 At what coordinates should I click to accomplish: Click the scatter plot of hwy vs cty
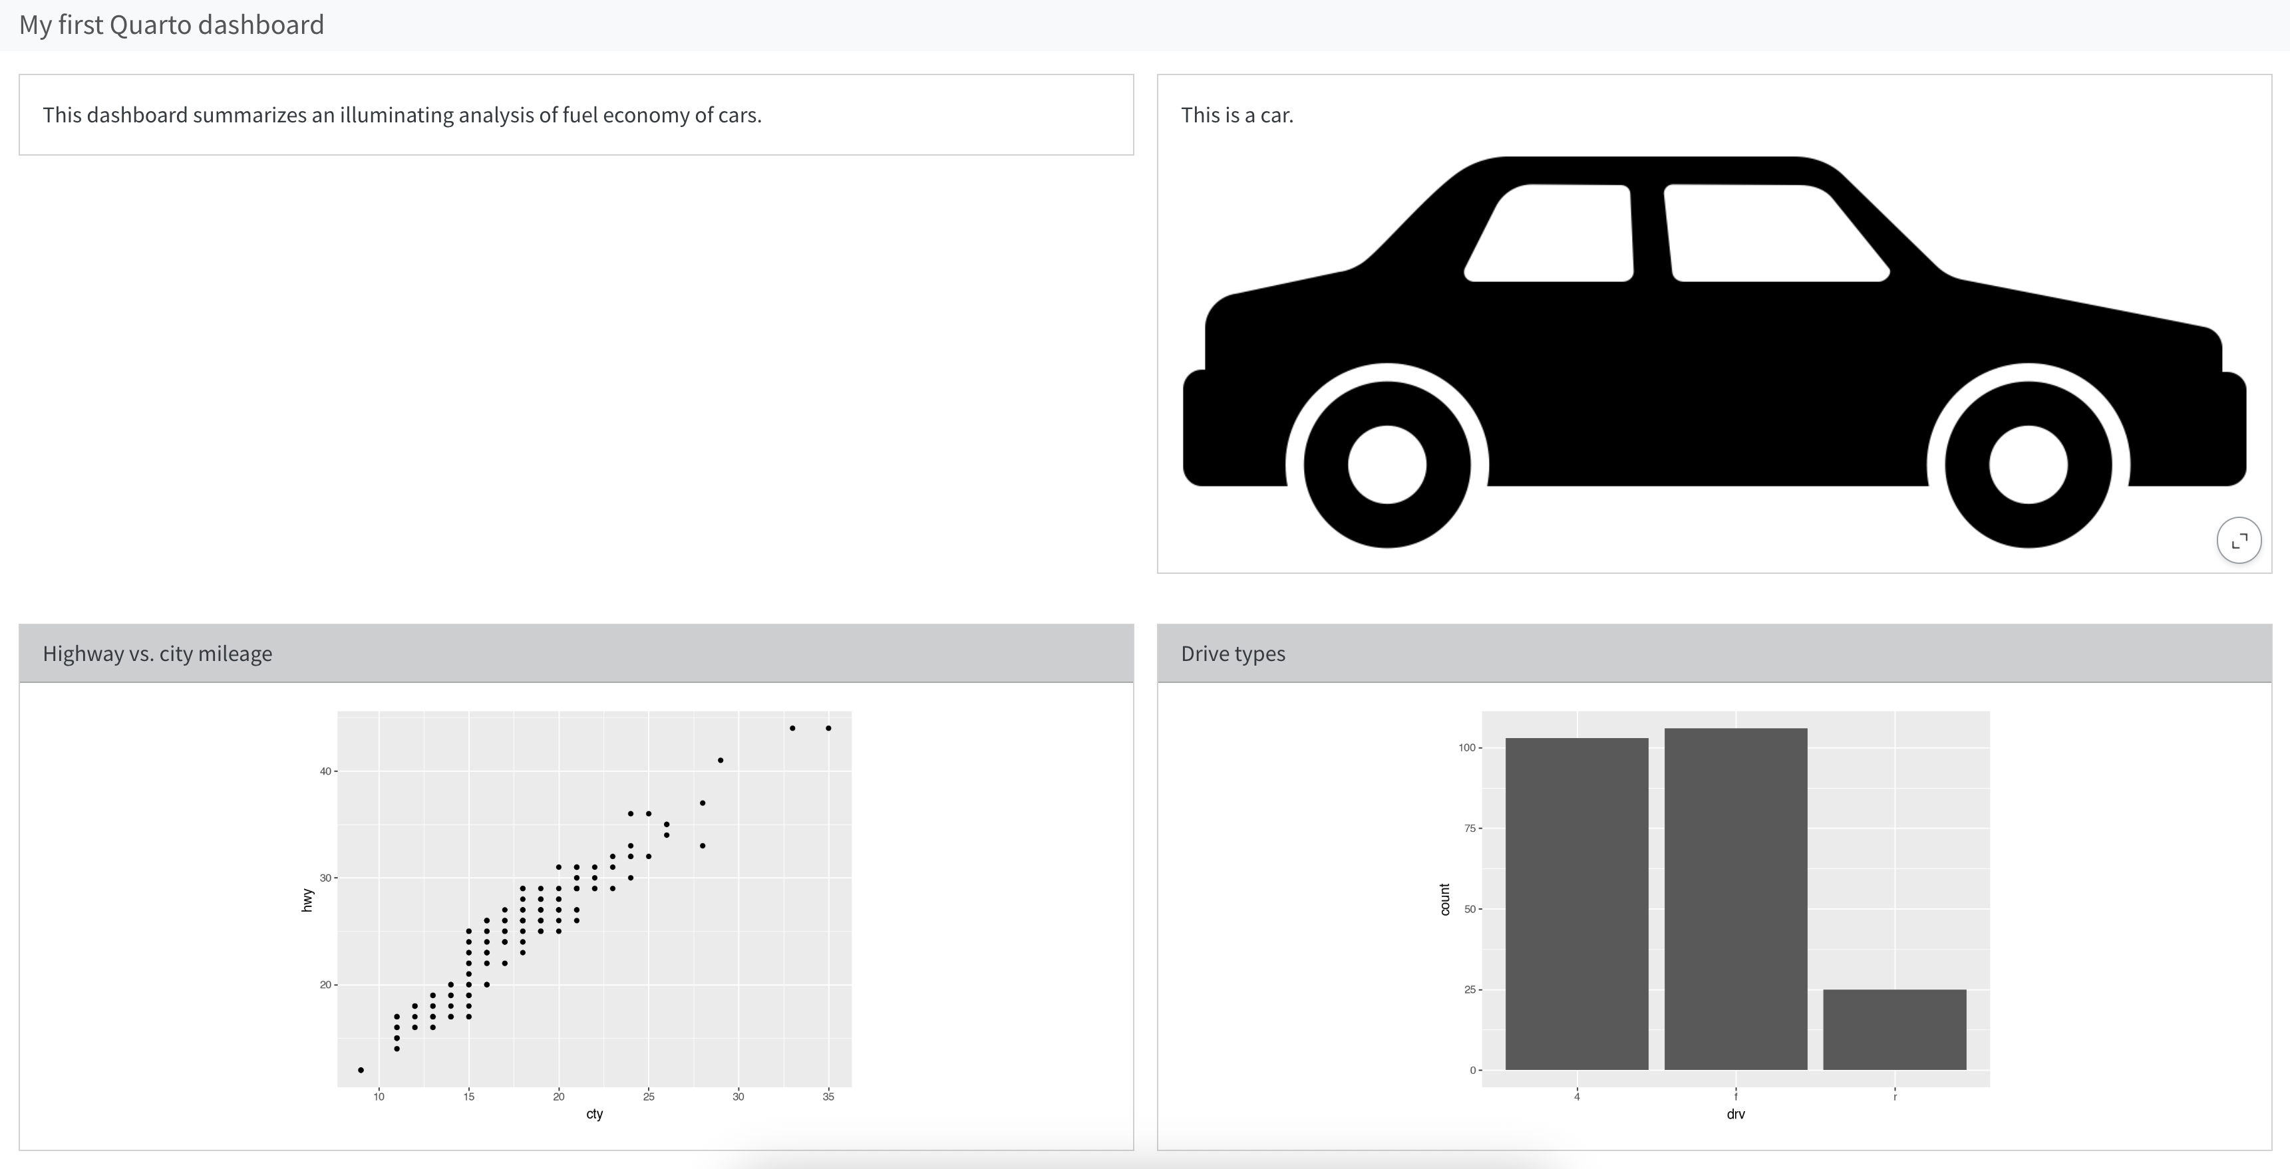[x=594, y=898]
